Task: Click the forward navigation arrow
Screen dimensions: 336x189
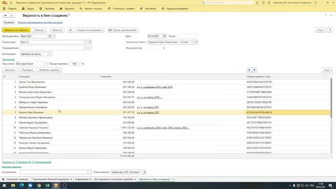Action: pyautogui.click(x=12, y=15)
